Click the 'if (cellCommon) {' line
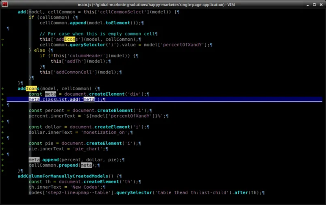Screen dimensions: 326x205 (x=53, y=17)
